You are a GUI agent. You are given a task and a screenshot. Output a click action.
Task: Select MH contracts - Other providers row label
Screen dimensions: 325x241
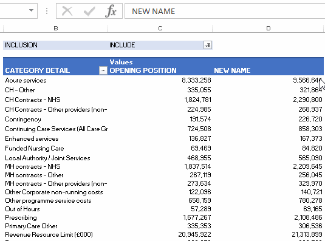coord(56,184)
